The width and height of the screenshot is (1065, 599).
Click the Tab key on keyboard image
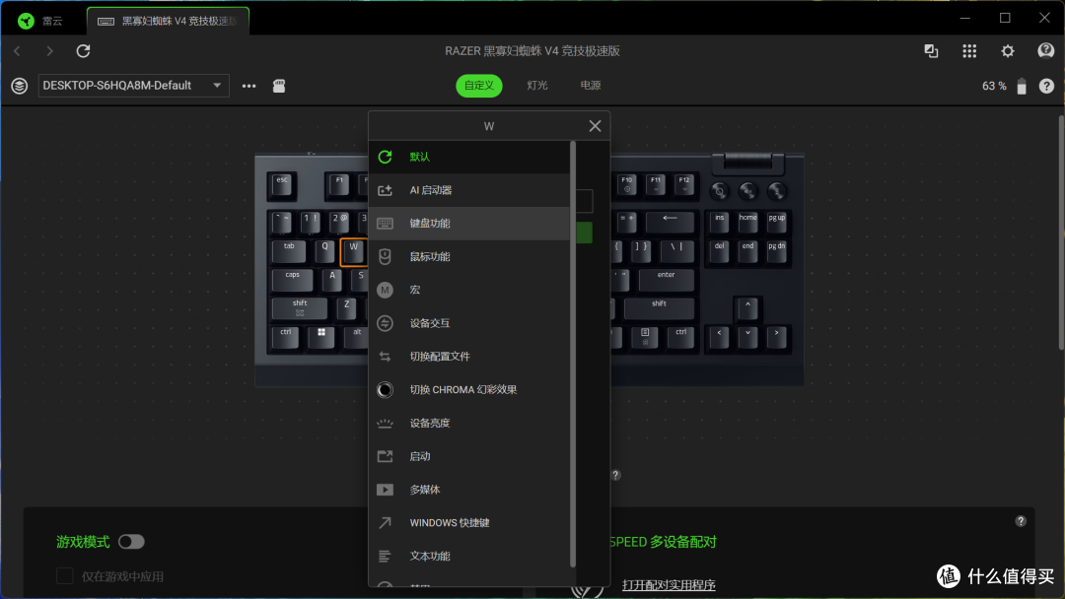289,250
